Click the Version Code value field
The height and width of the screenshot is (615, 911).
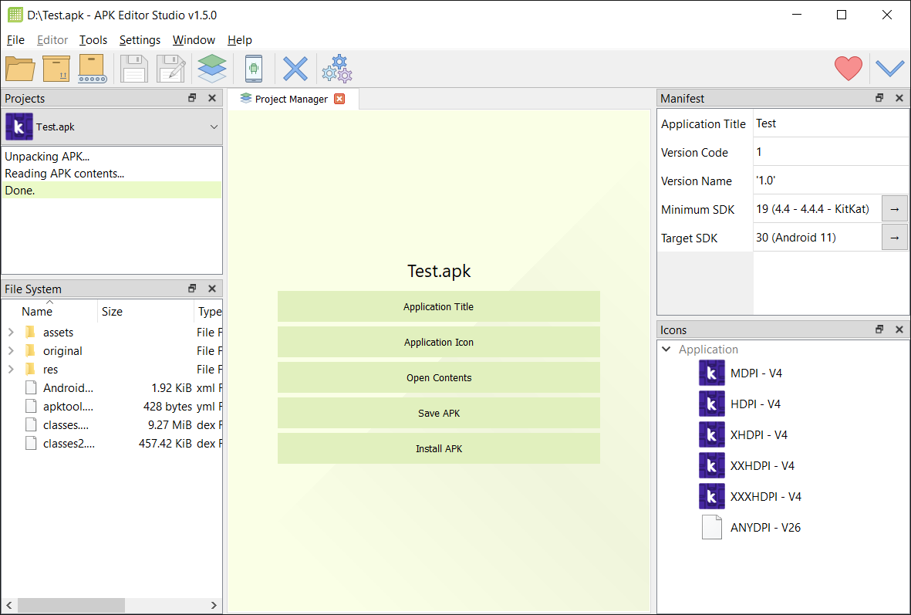(x=831, y=152)
